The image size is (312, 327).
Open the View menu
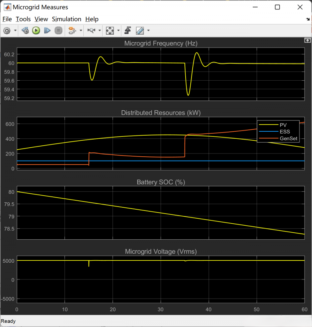coord(41,19)
